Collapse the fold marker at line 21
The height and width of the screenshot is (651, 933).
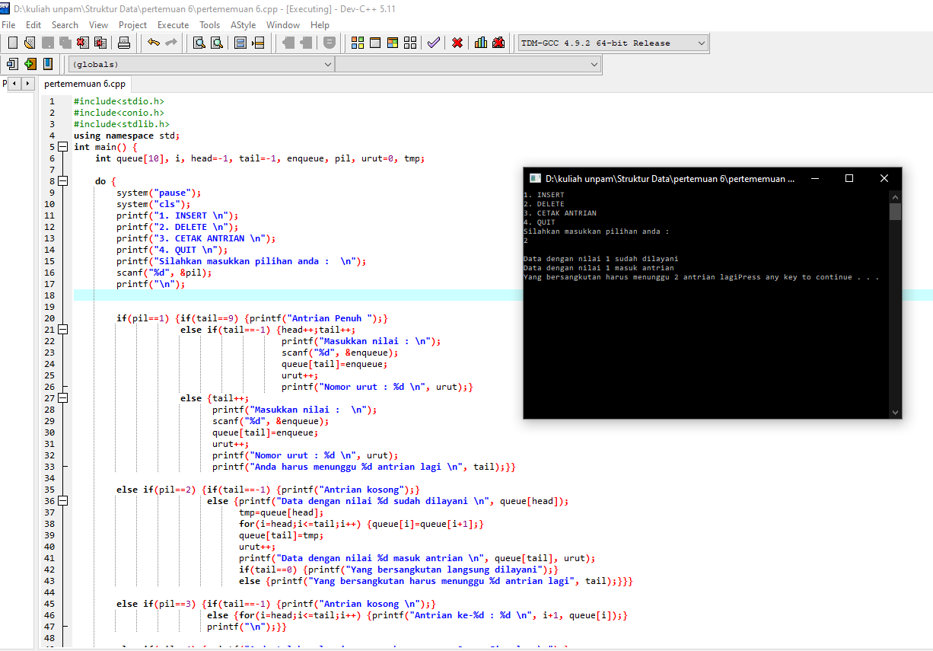click(x=62, y=330)
